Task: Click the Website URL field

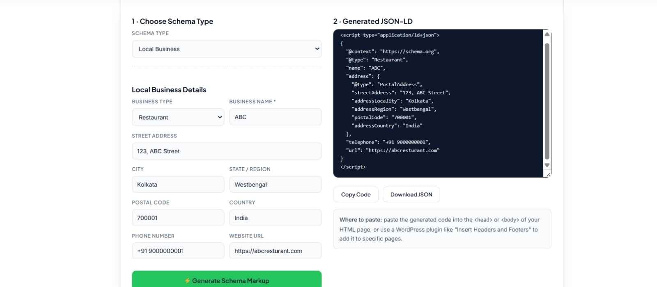Action: (x=275, y=251)
